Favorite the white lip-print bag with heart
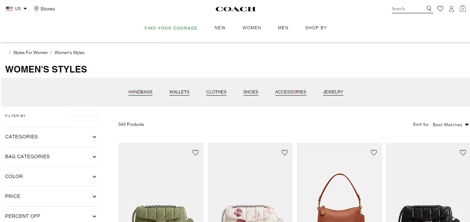 click(x=285, y=152)
